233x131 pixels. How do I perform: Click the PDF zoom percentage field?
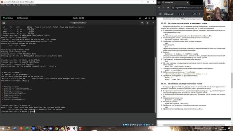(194, 14)
